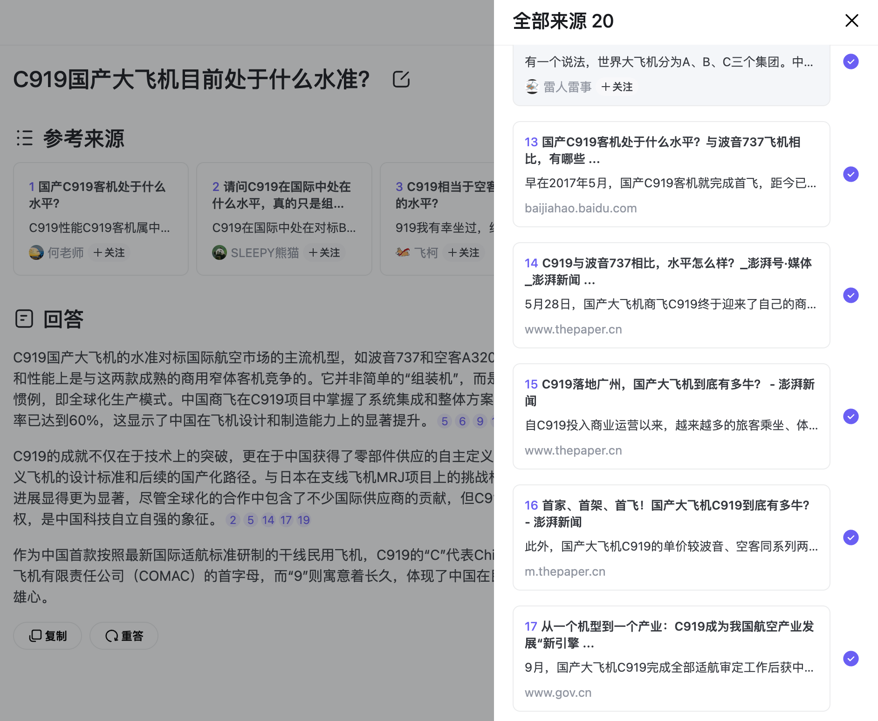This screenshot has width=878, height=721.
Task: Click snippet 有一个说法，世界大飞机分为A、B、C
Action: coord(669,62)
